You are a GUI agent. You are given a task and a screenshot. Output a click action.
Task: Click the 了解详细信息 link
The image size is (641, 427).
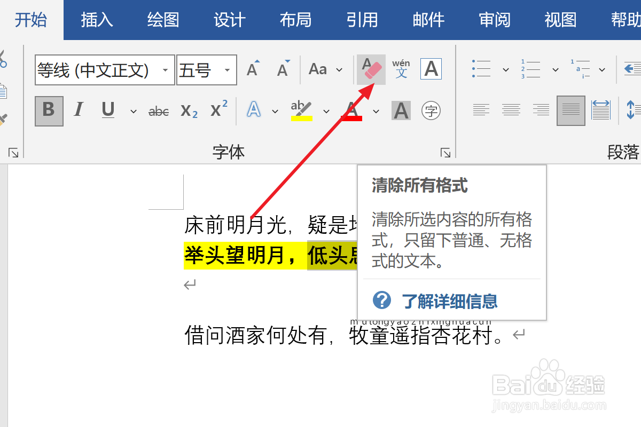pyautogui.click(x=451, y=301)
